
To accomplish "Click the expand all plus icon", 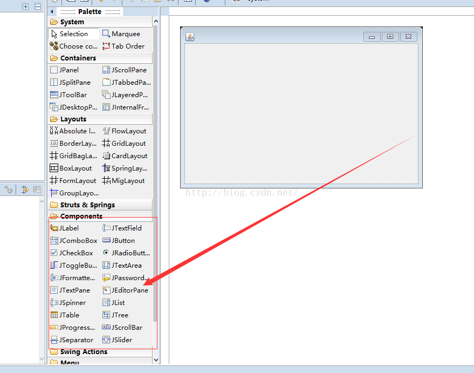I will [25, 6].
